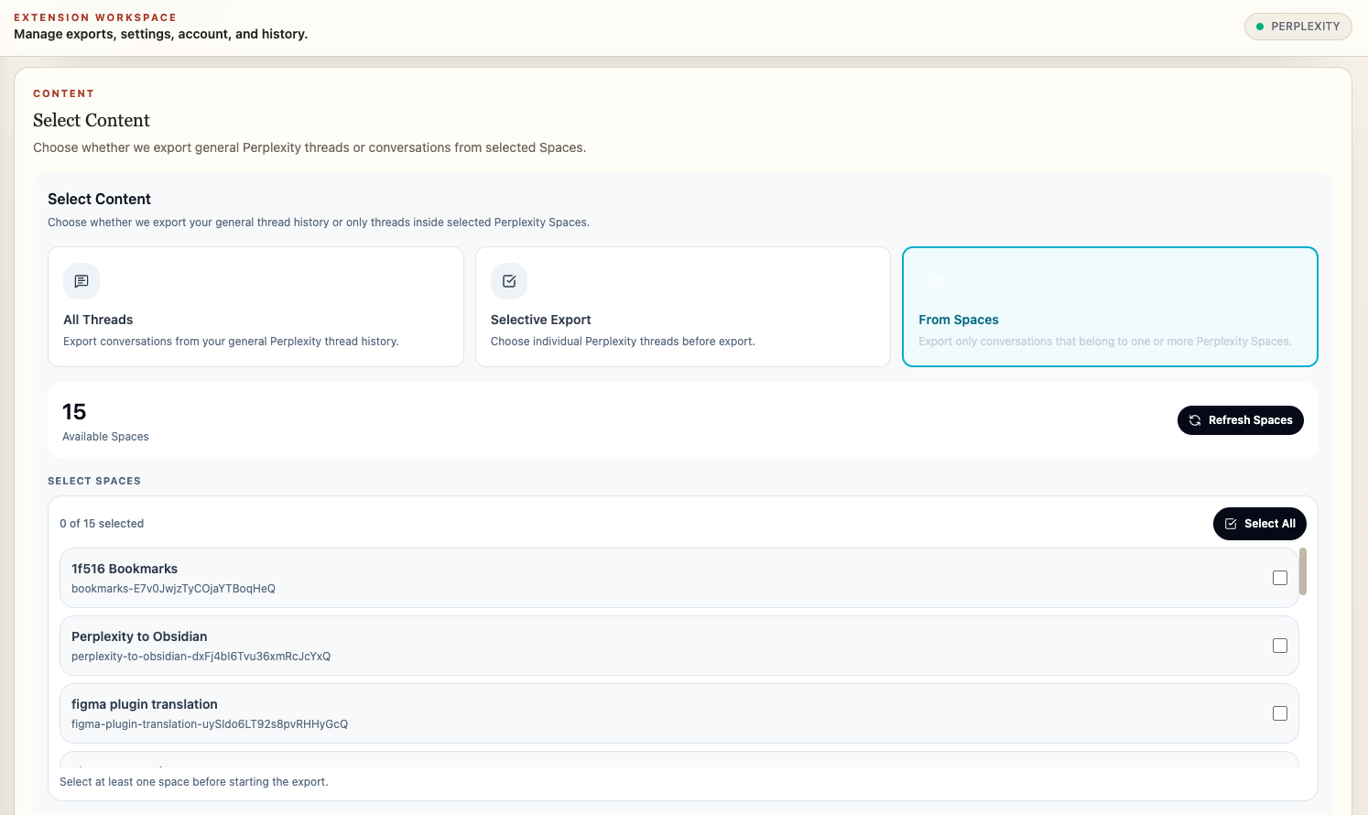Switch to the Selective Export option
1368x815 pixels.
(x=683, y=307)
